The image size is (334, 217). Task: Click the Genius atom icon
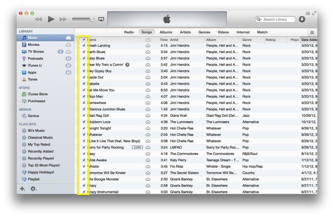(x=24, y=116)
